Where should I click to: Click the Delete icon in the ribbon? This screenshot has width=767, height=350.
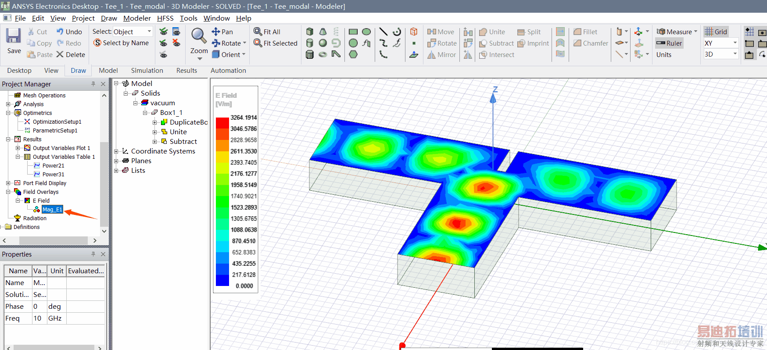pos(60,54)
